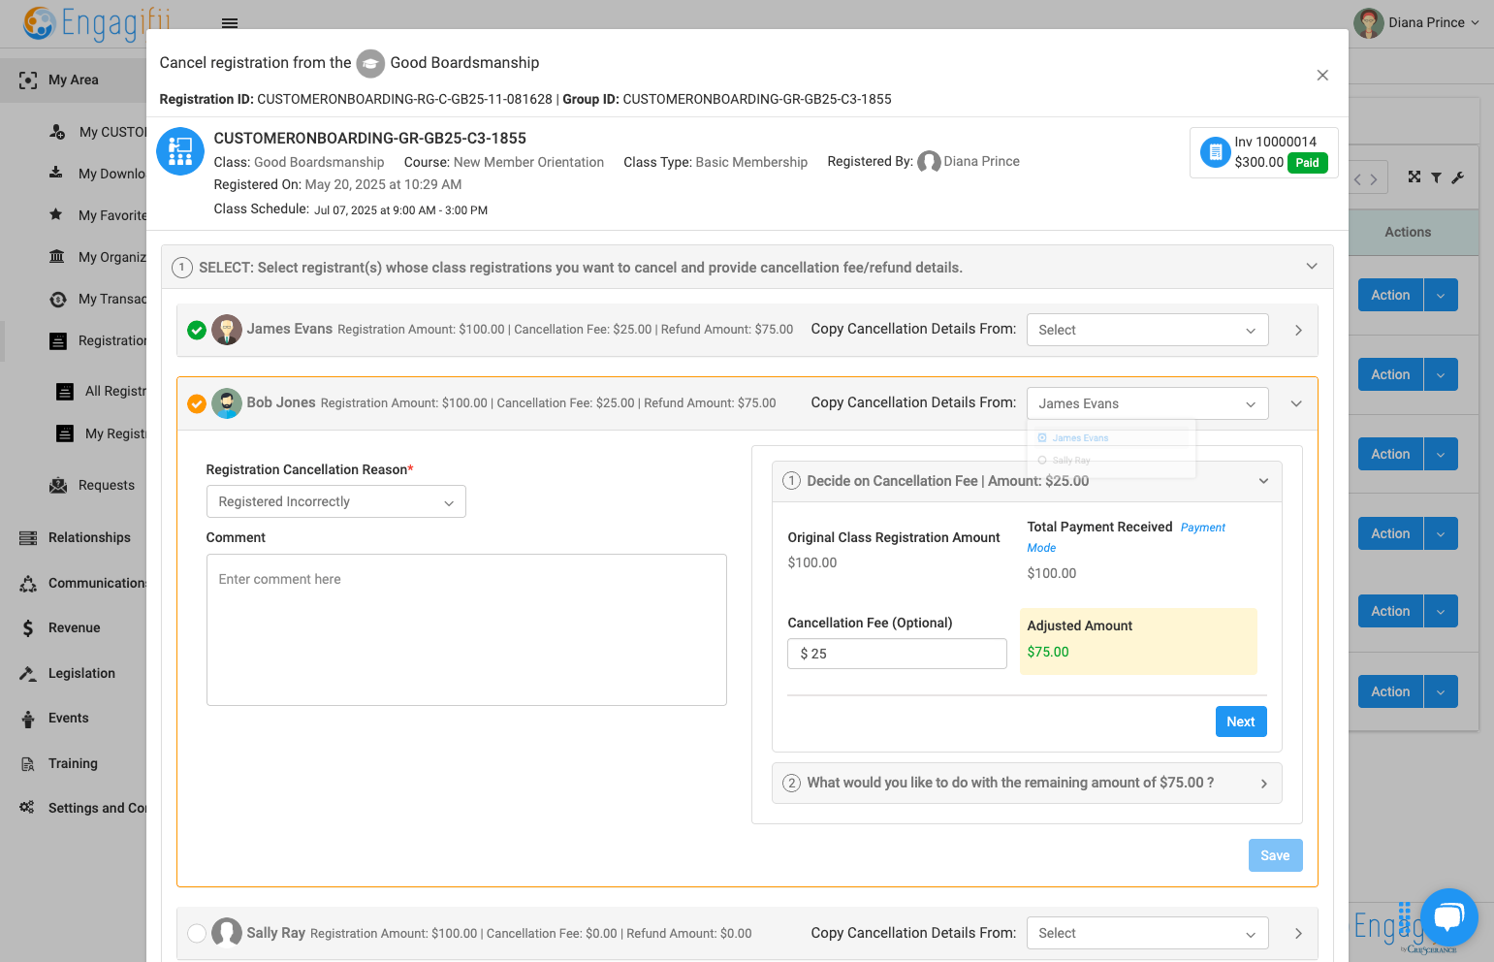Click the Cancellation Fee input field
Screen dimensions: 1494x962
(x=897, y=654)
